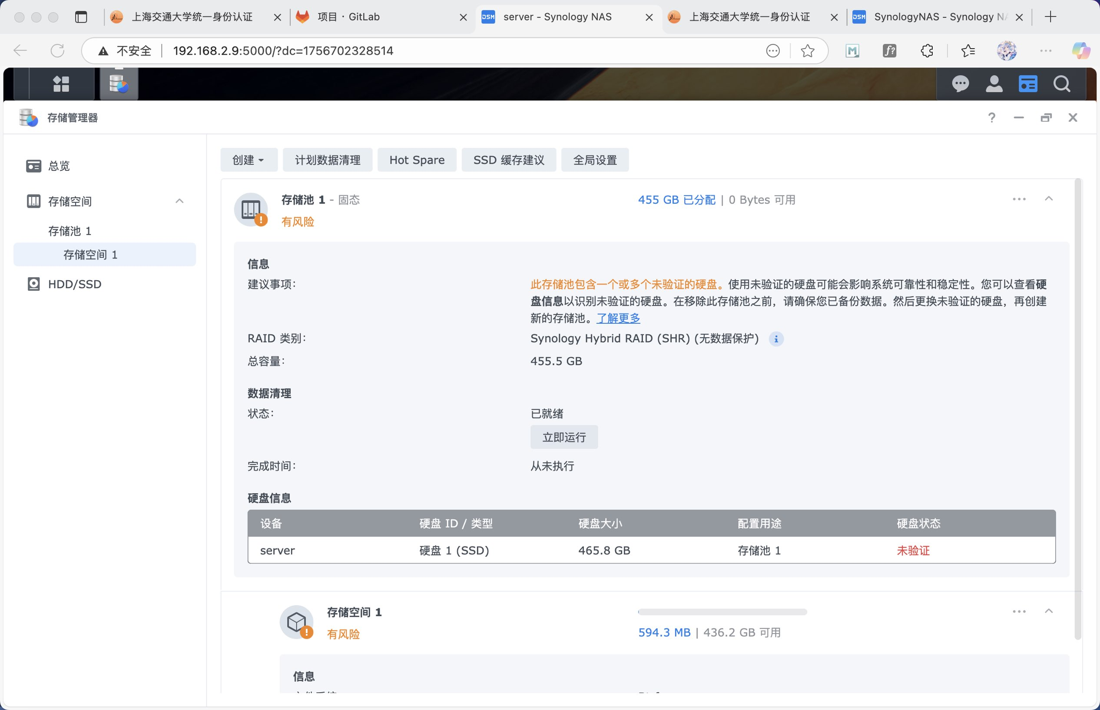
Task: Open the browser favorites list icon
Action: pyautogui.click(x=968, y=51)
